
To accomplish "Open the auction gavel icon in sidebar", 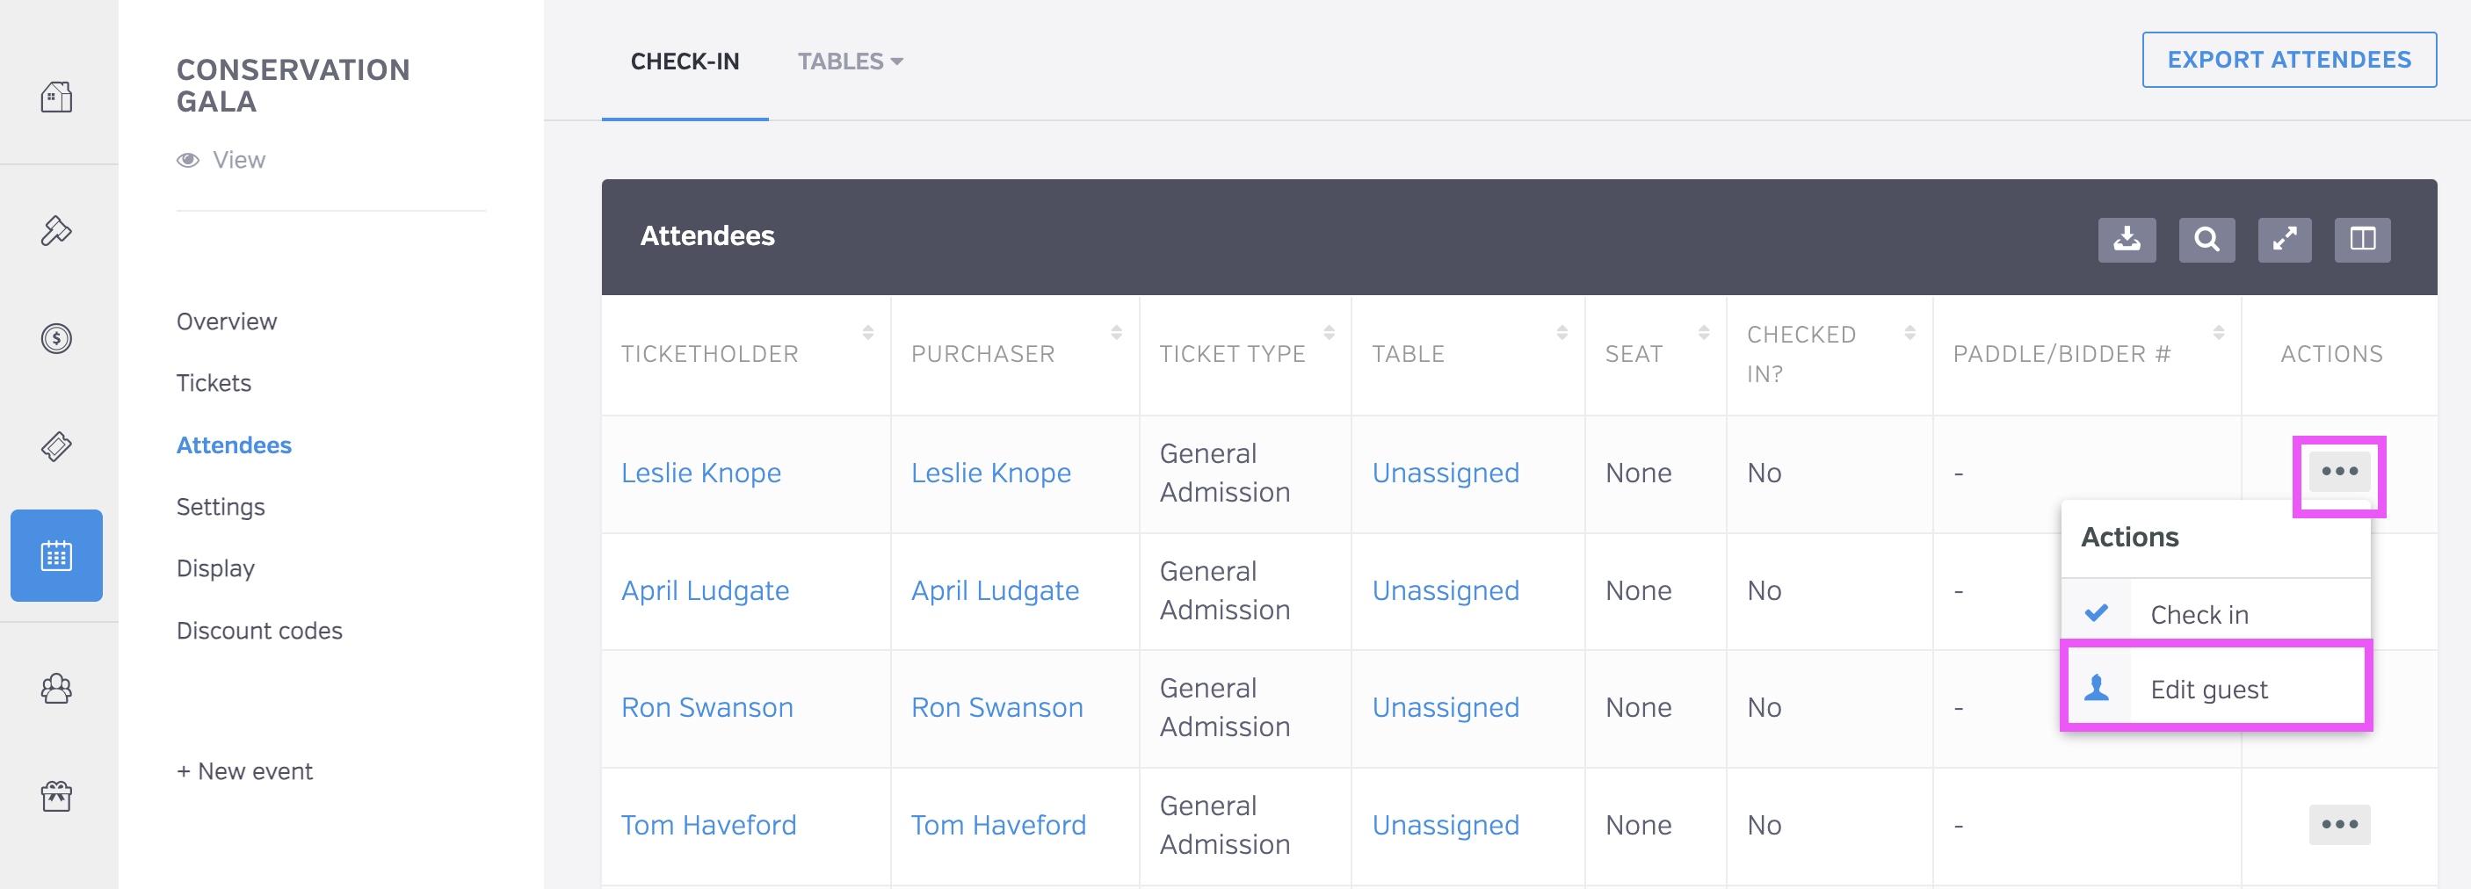I will [x=56, y=230].
